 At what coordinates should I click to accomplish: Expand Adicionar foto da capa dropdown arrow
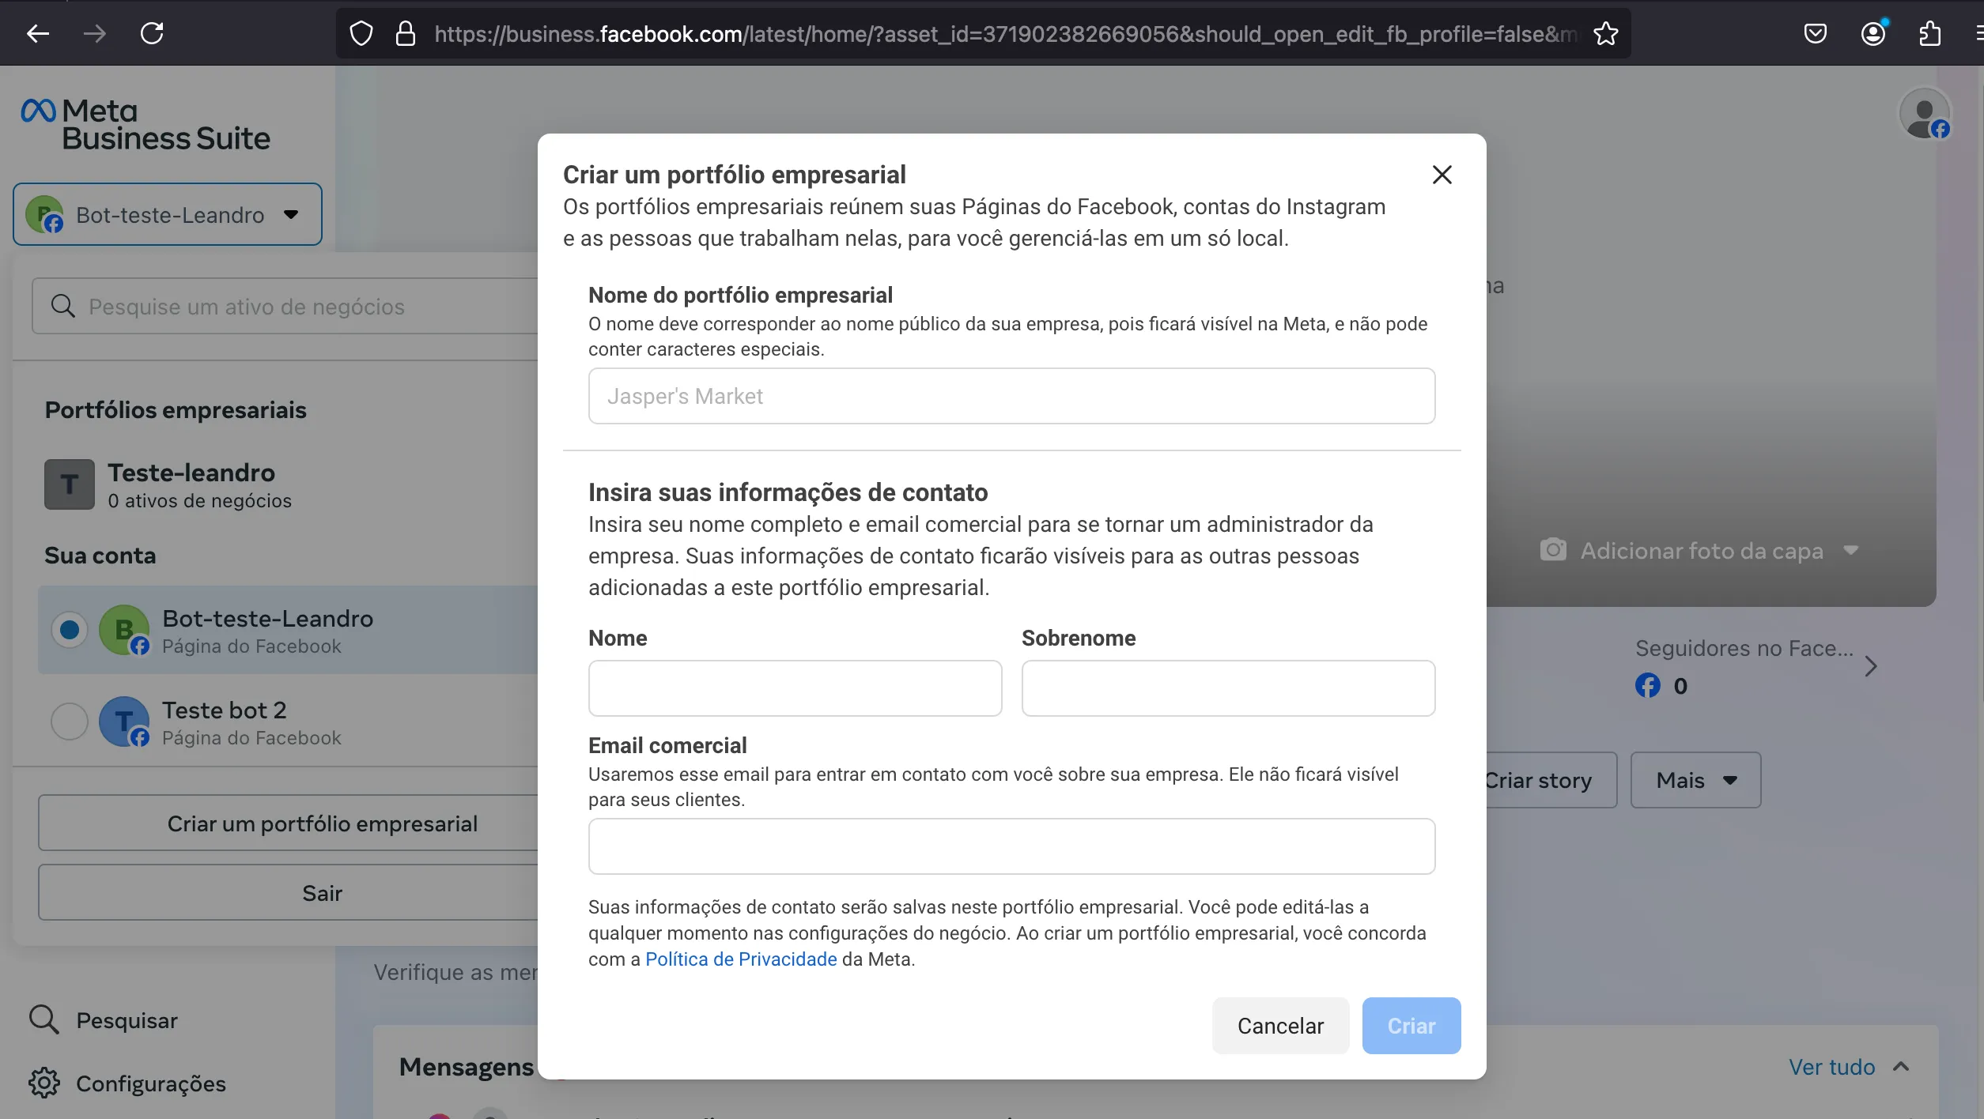pyautogui.click(x=1850, y=550)
